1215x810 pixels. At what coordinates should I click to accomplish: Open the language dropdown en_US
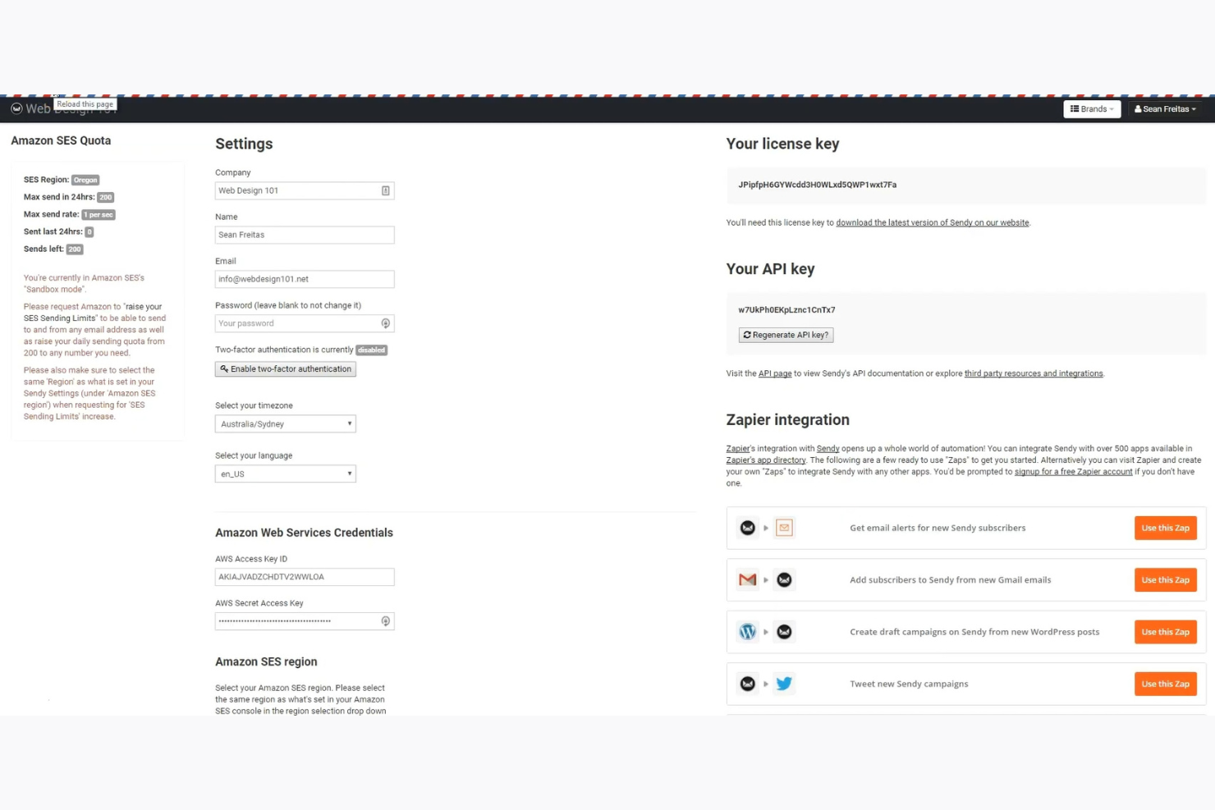286,474
